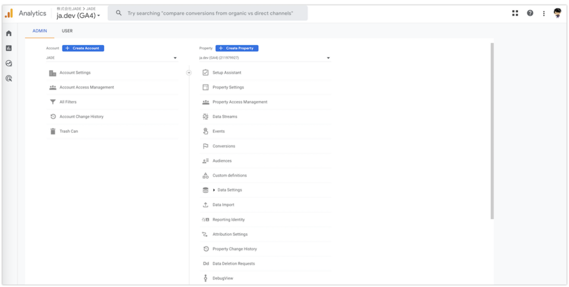This screenshot has width=569, height=287.
Task: Click the Data Import upload icon
Action: pyautogui.click(x=205, y=205)
